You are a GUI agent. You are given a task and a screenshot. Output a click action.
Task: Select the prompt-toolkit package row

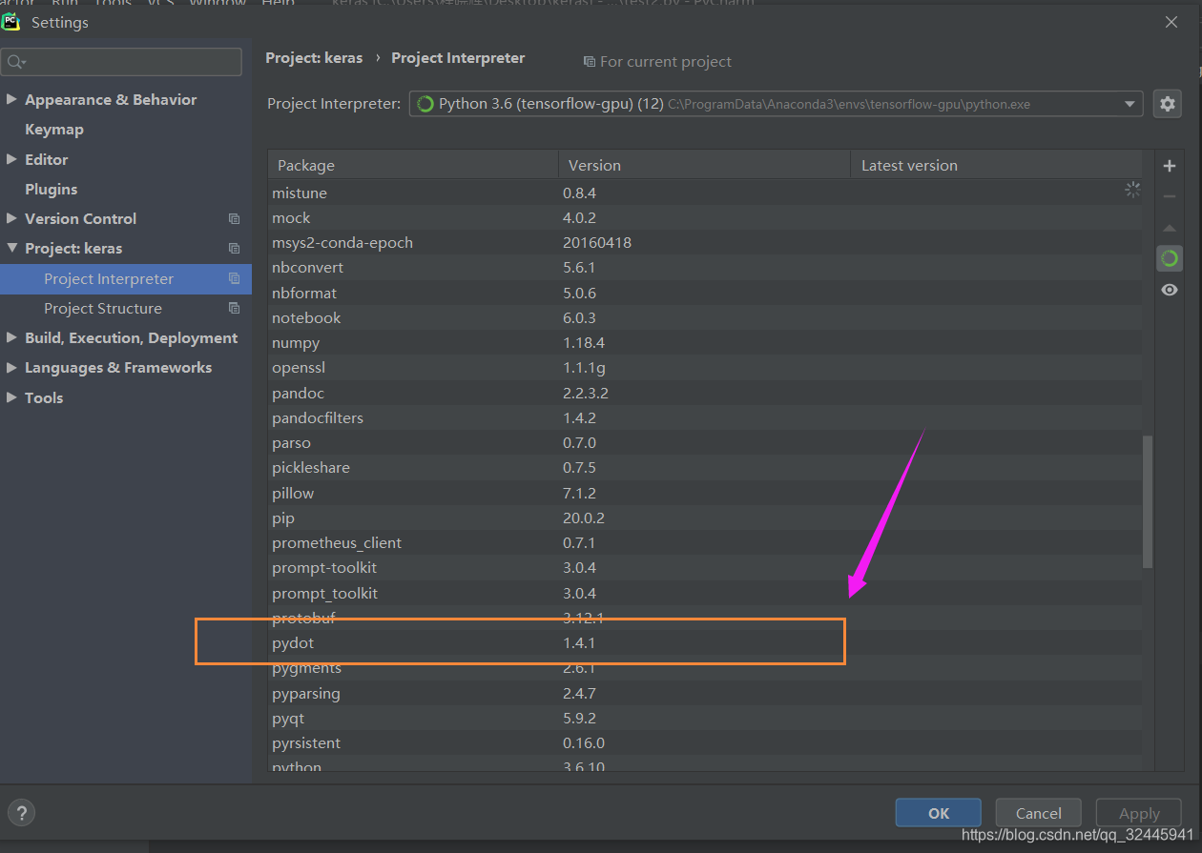(705, 568)
